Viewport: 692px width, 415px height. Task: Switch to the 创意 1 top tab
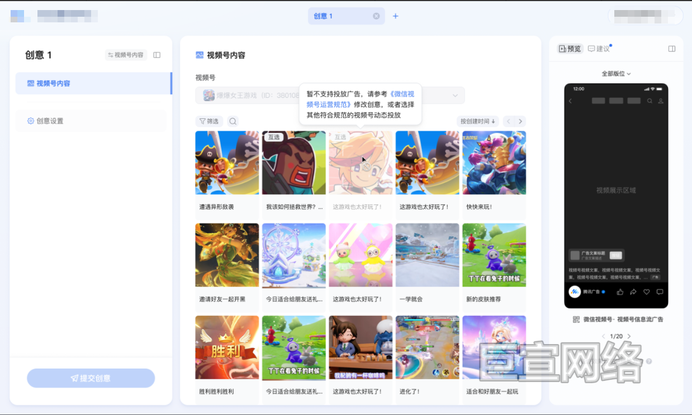tap(347, 16)
